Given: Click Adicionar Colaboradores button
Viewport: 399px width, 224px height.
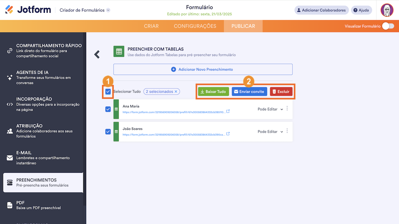Looking at the screenshot, I should point(321,10).
